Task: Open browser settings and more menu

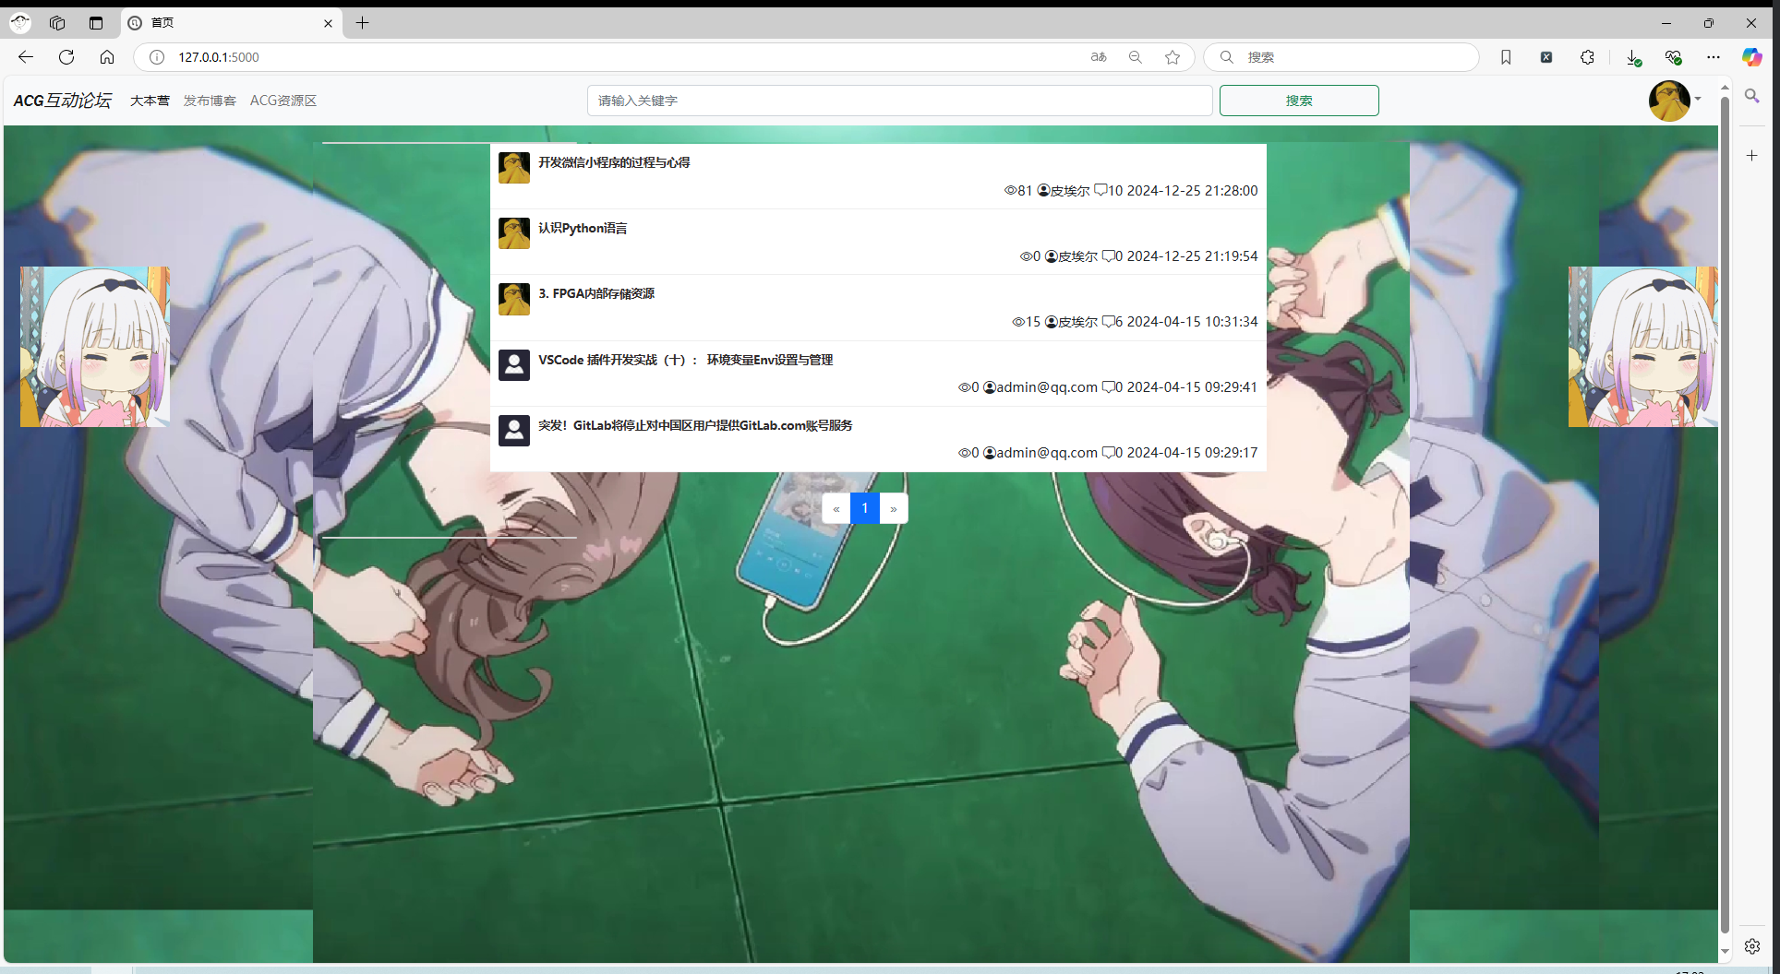Action: pos(1714,57)
